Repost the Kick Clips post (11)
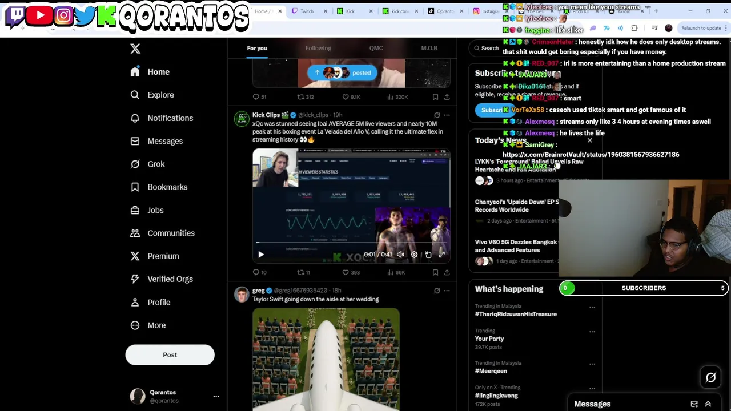This screenshot has height=411, width=731. tap(303, 272)
